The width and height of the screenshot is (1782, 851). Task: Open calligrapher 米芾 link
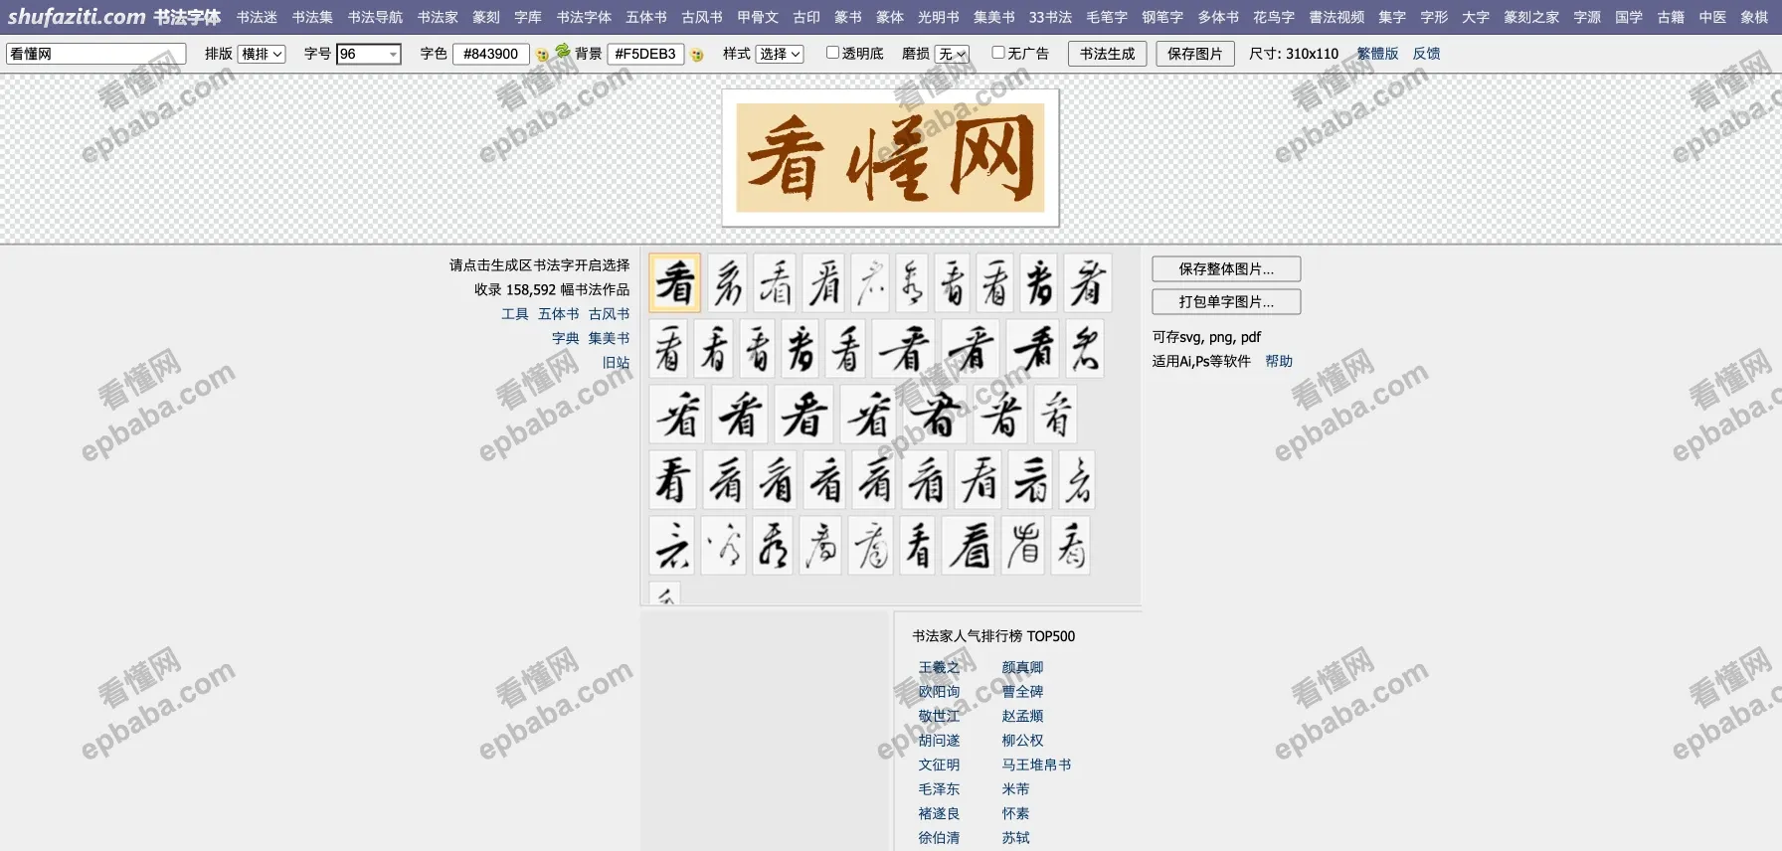point(1015,789)
